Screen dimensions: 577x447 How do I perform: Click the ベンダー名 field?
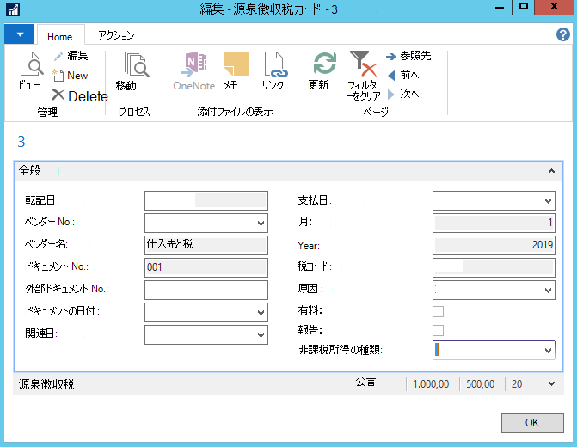click(x=206, y=245)
